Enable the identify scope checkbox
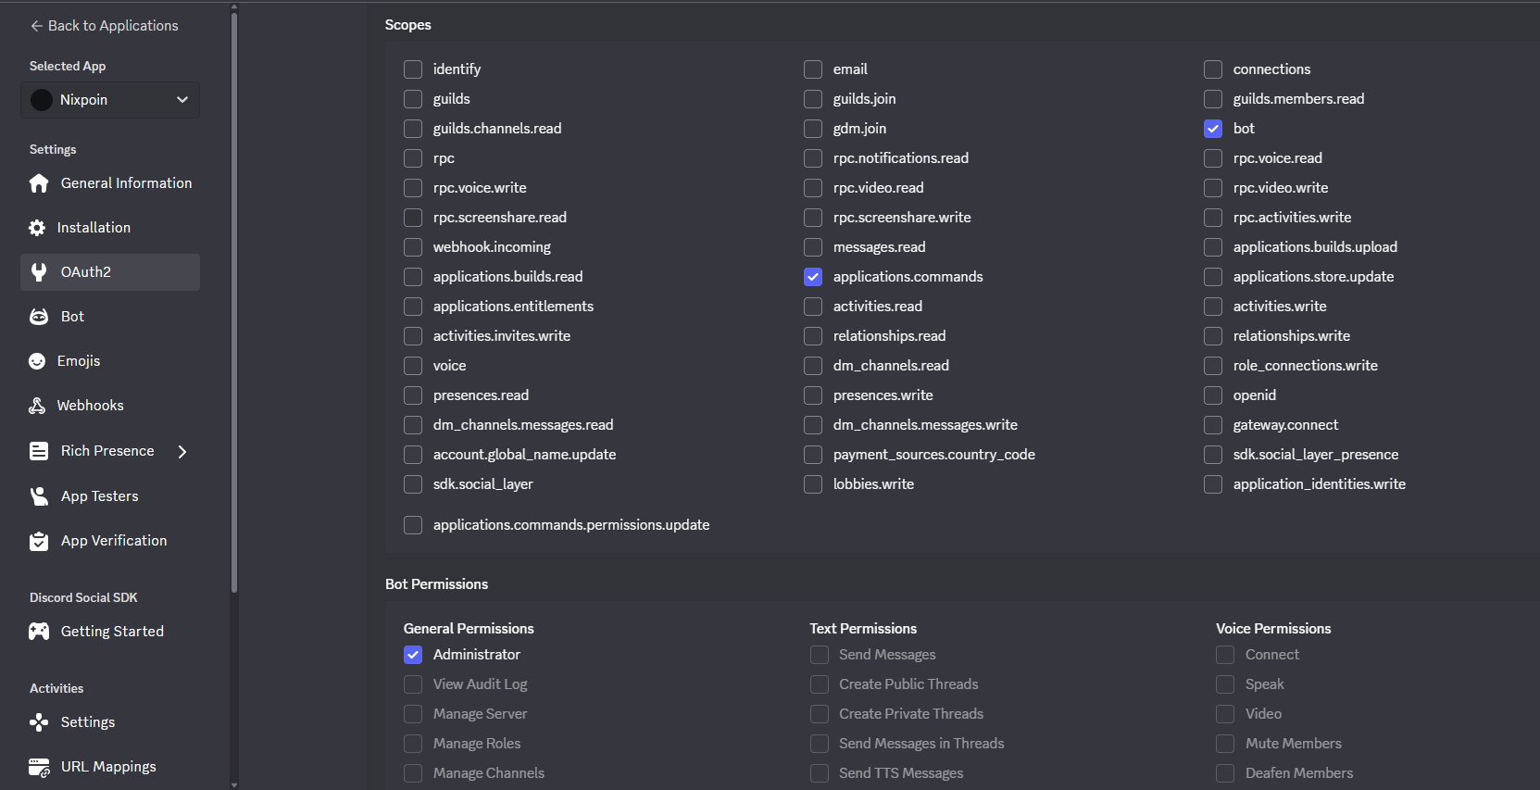Viewport: 1540px width, 790px height. point(413,69)
